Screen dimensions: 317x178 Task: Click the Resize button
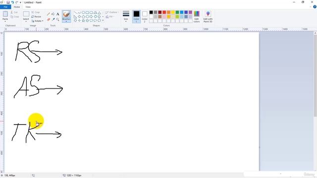point(36,16)
